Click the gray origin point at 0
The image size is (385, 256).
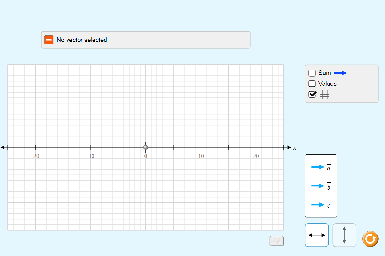[146, 147]
